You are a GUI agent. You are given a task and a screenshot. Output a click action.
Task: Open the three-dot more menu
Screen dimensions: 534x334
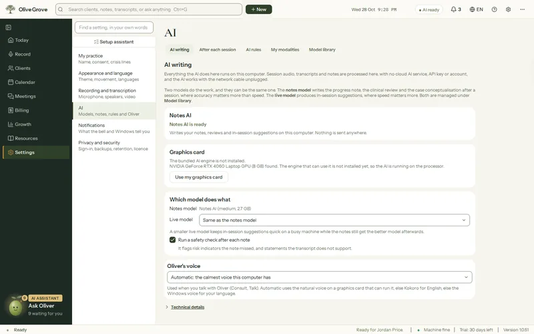click(x=522, y=9)
